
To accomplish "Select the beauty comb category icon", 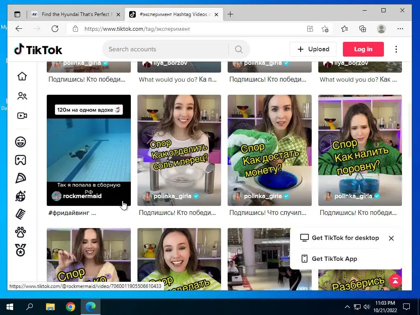I will coord(21,214).
